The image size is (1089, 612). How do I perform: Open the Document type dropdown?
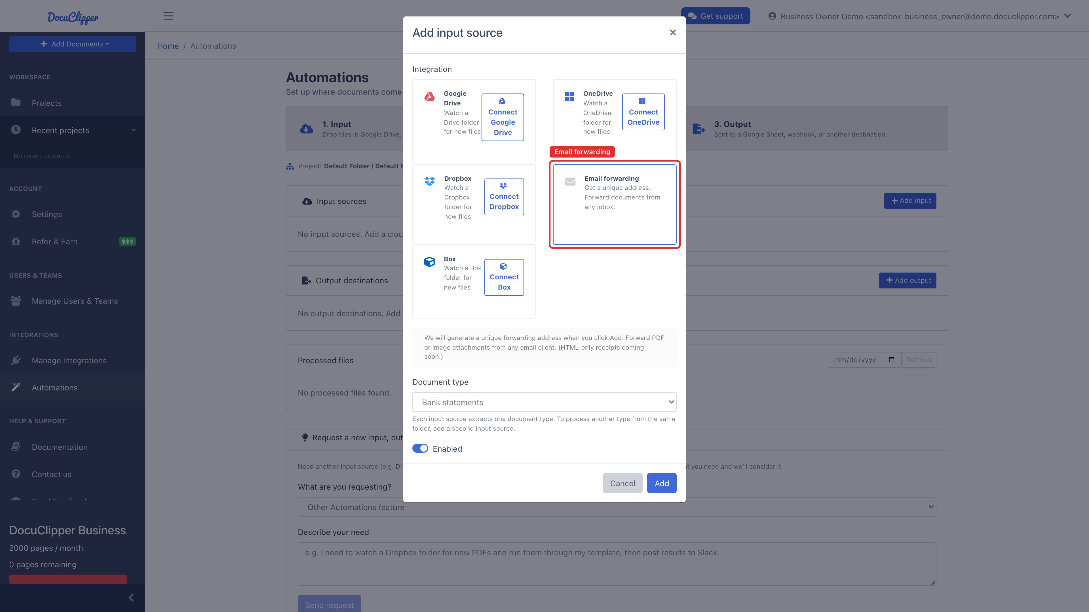pyautogui.click(x=544, y=402)
